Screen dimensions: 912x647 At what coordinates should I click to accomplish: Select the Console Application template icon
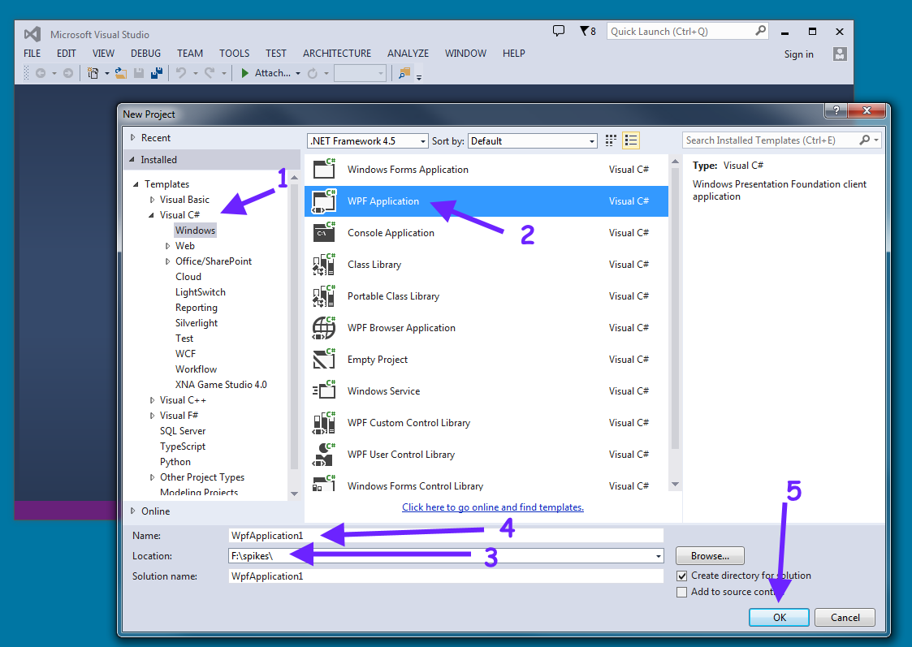click(324, 232)
